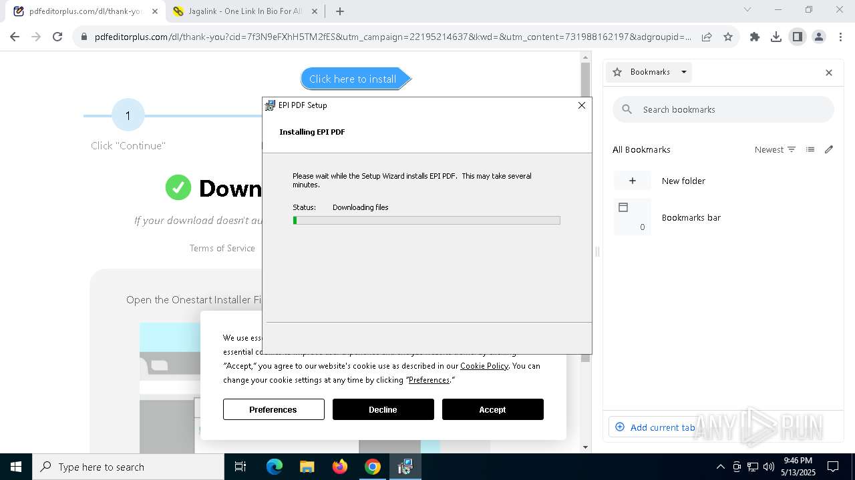The width and height of the screenshot is (855, 480).
Task: Click scroll down arrow of page
Action: coord(586,447)
